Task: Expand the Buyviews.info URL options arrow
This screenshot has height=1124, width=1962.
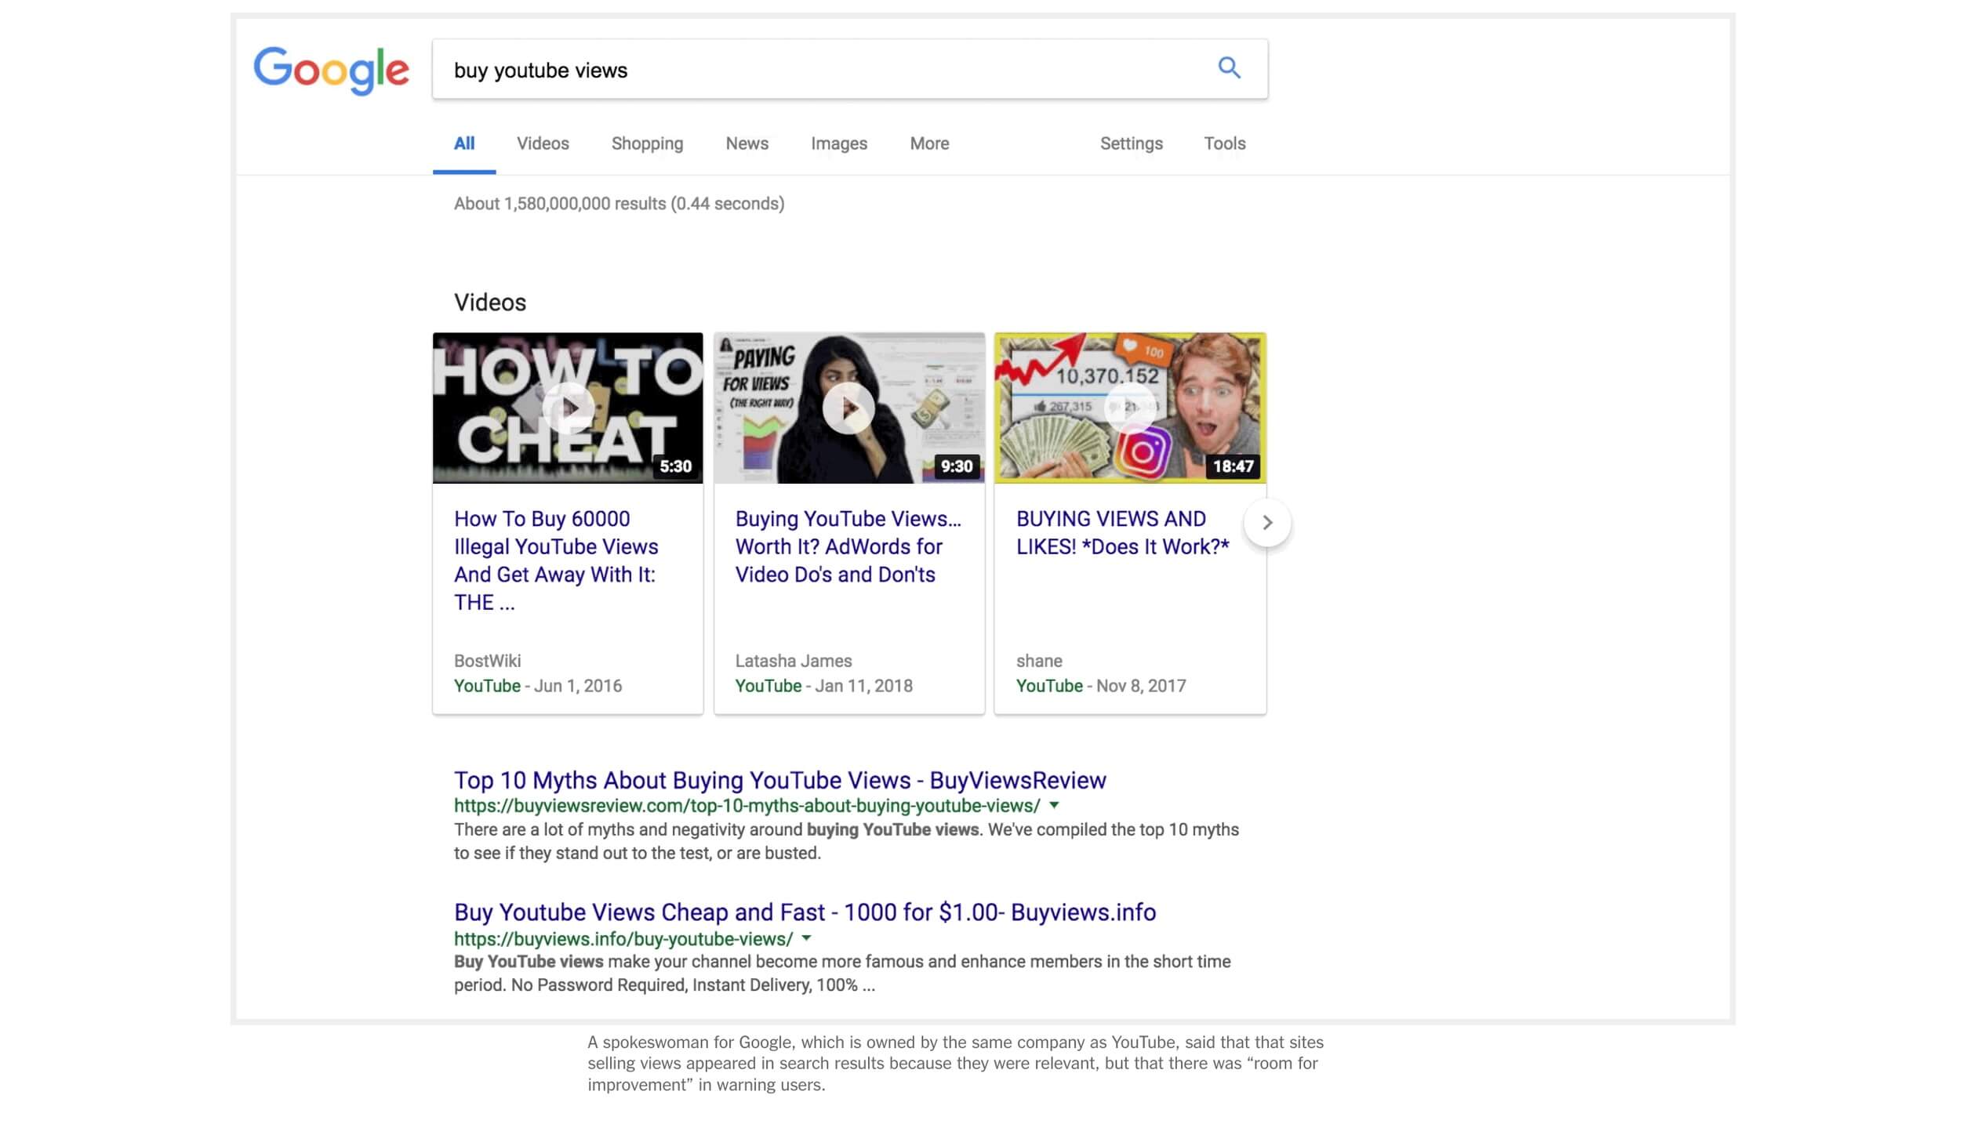Action: tap(808, 937)
